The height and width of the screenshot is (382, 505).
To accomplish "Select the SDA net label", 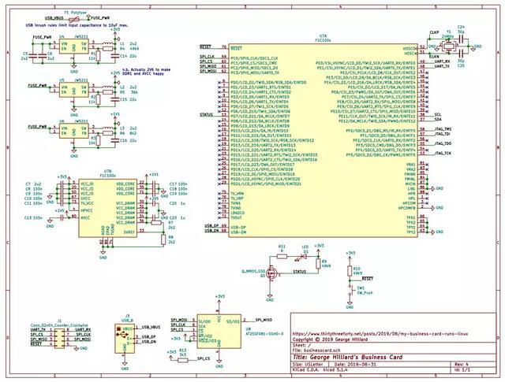I will tap(438, 119).
